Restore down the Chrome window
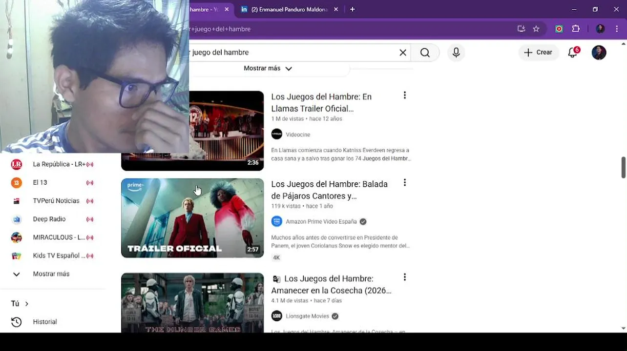Viewport: 627px width, 351px height. click(x=595, y=9)
